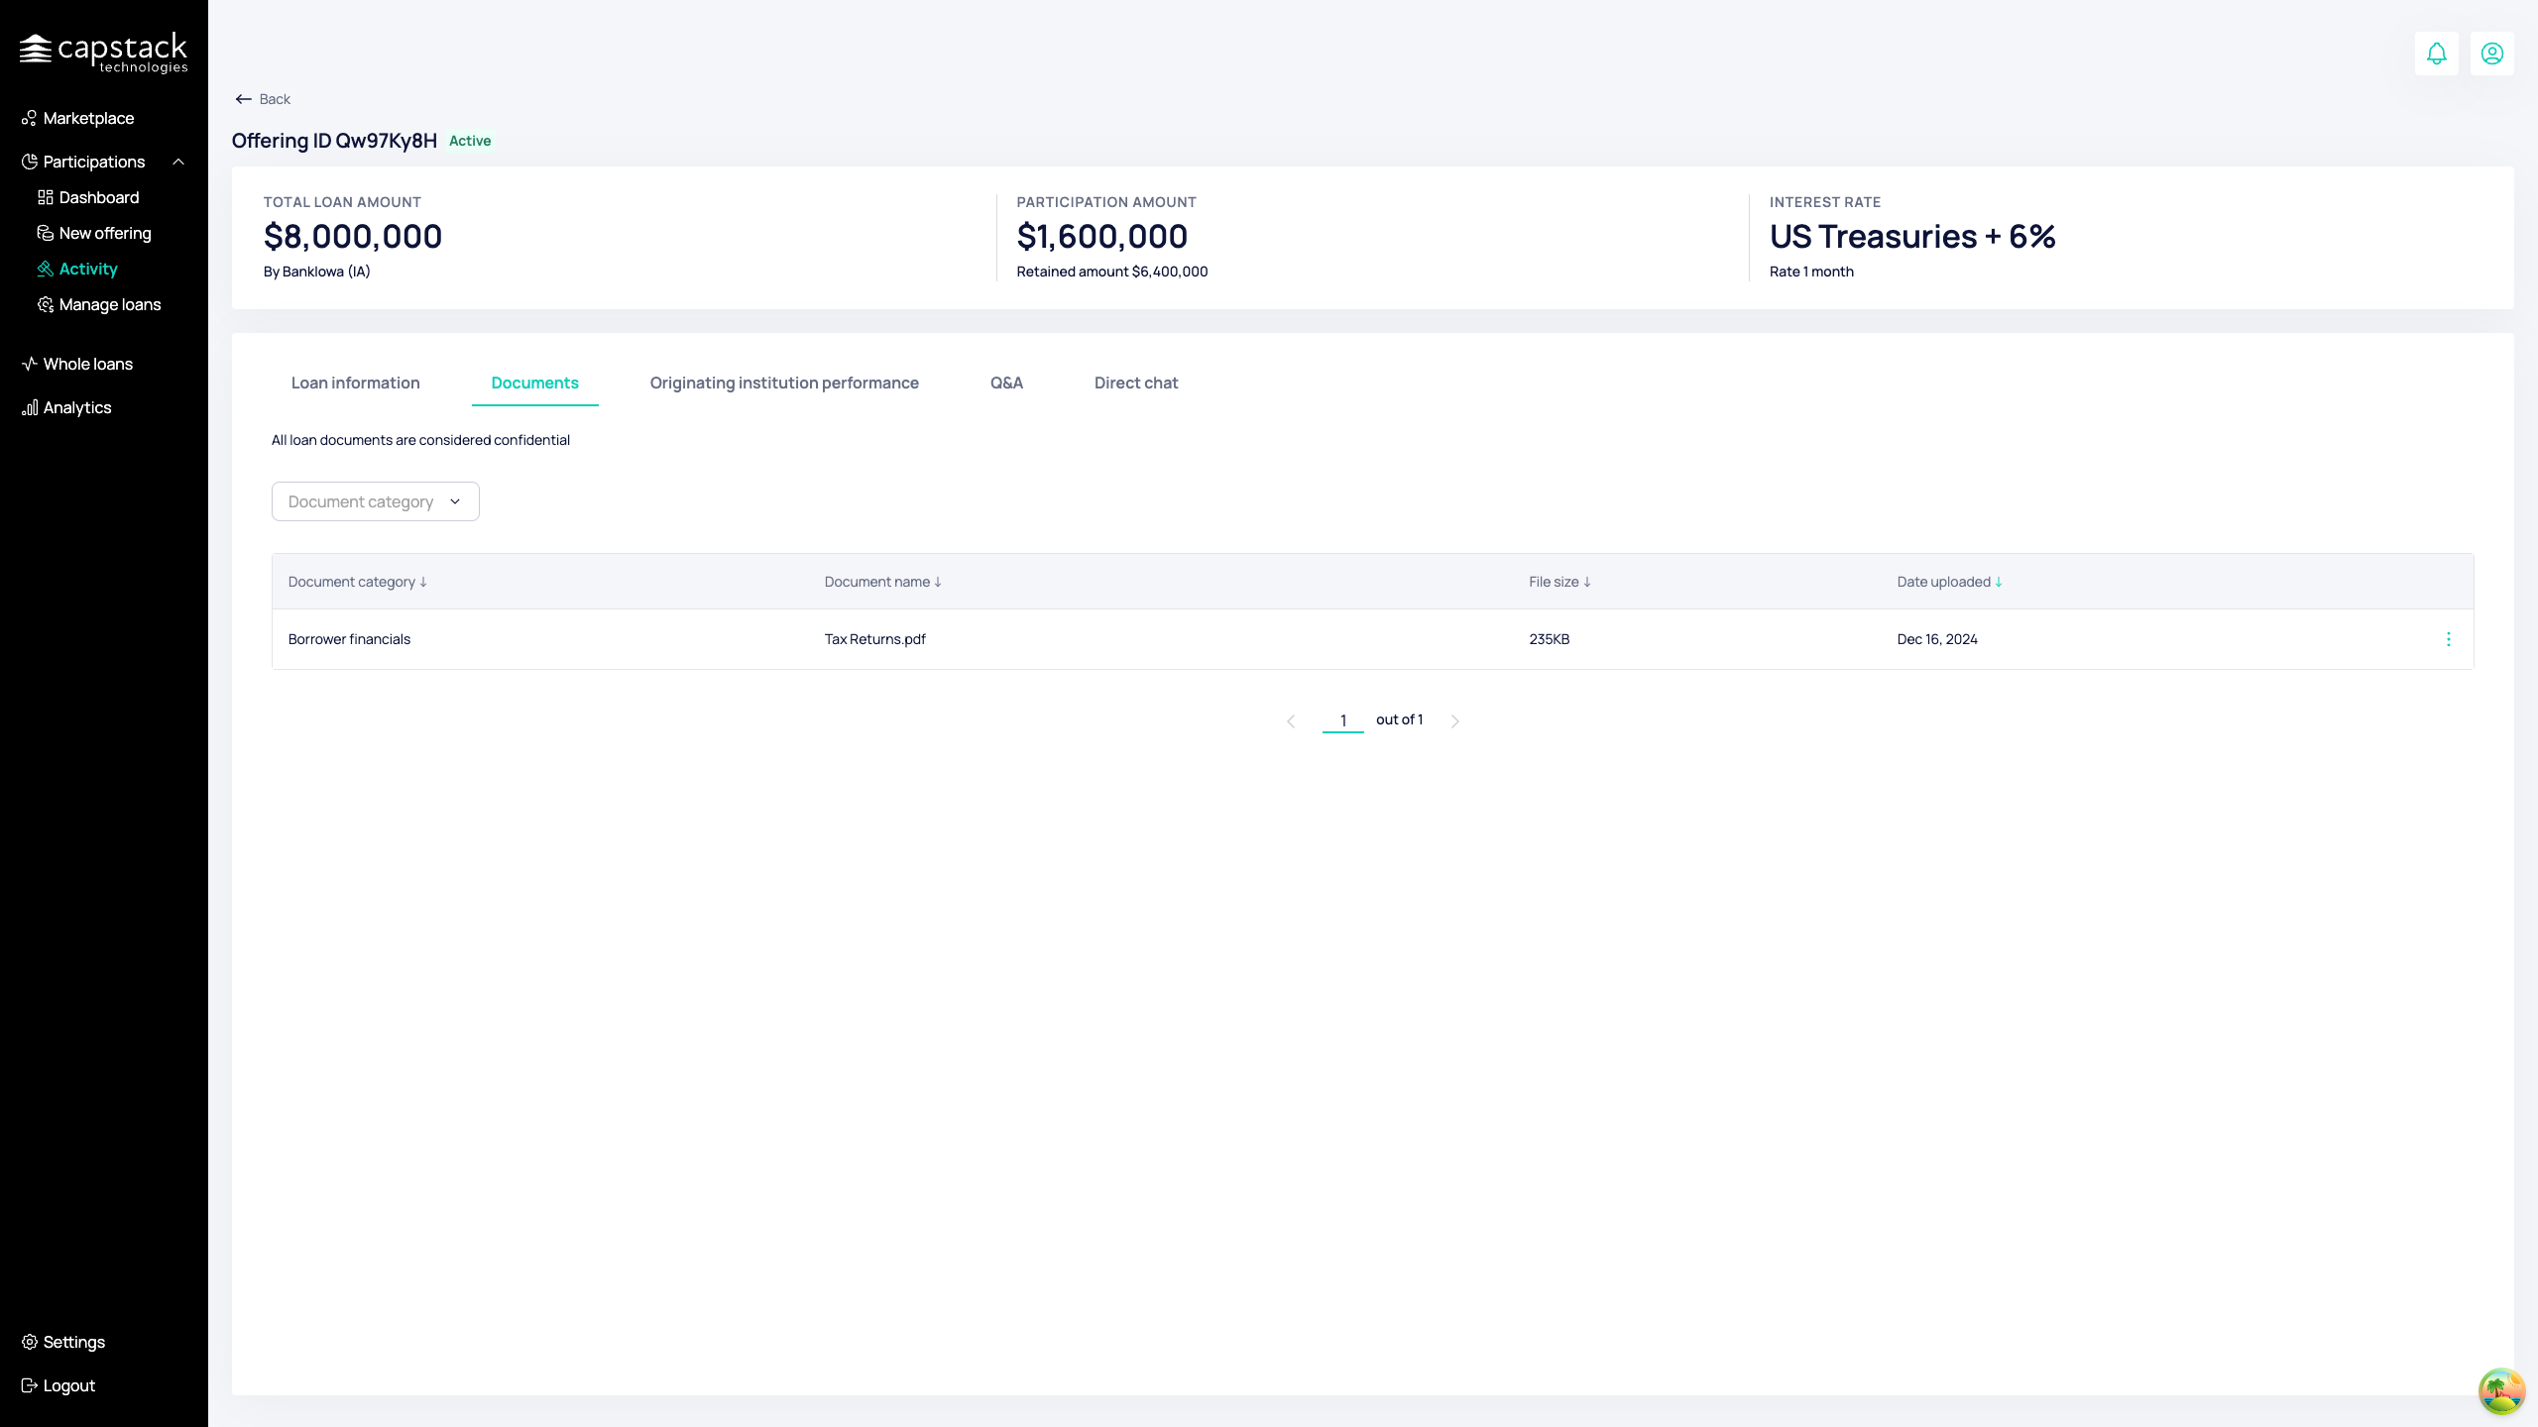Click the $1,600,000 participation amount
The height and width of the screenshot is (1427, 2538).
(1101, 237)
